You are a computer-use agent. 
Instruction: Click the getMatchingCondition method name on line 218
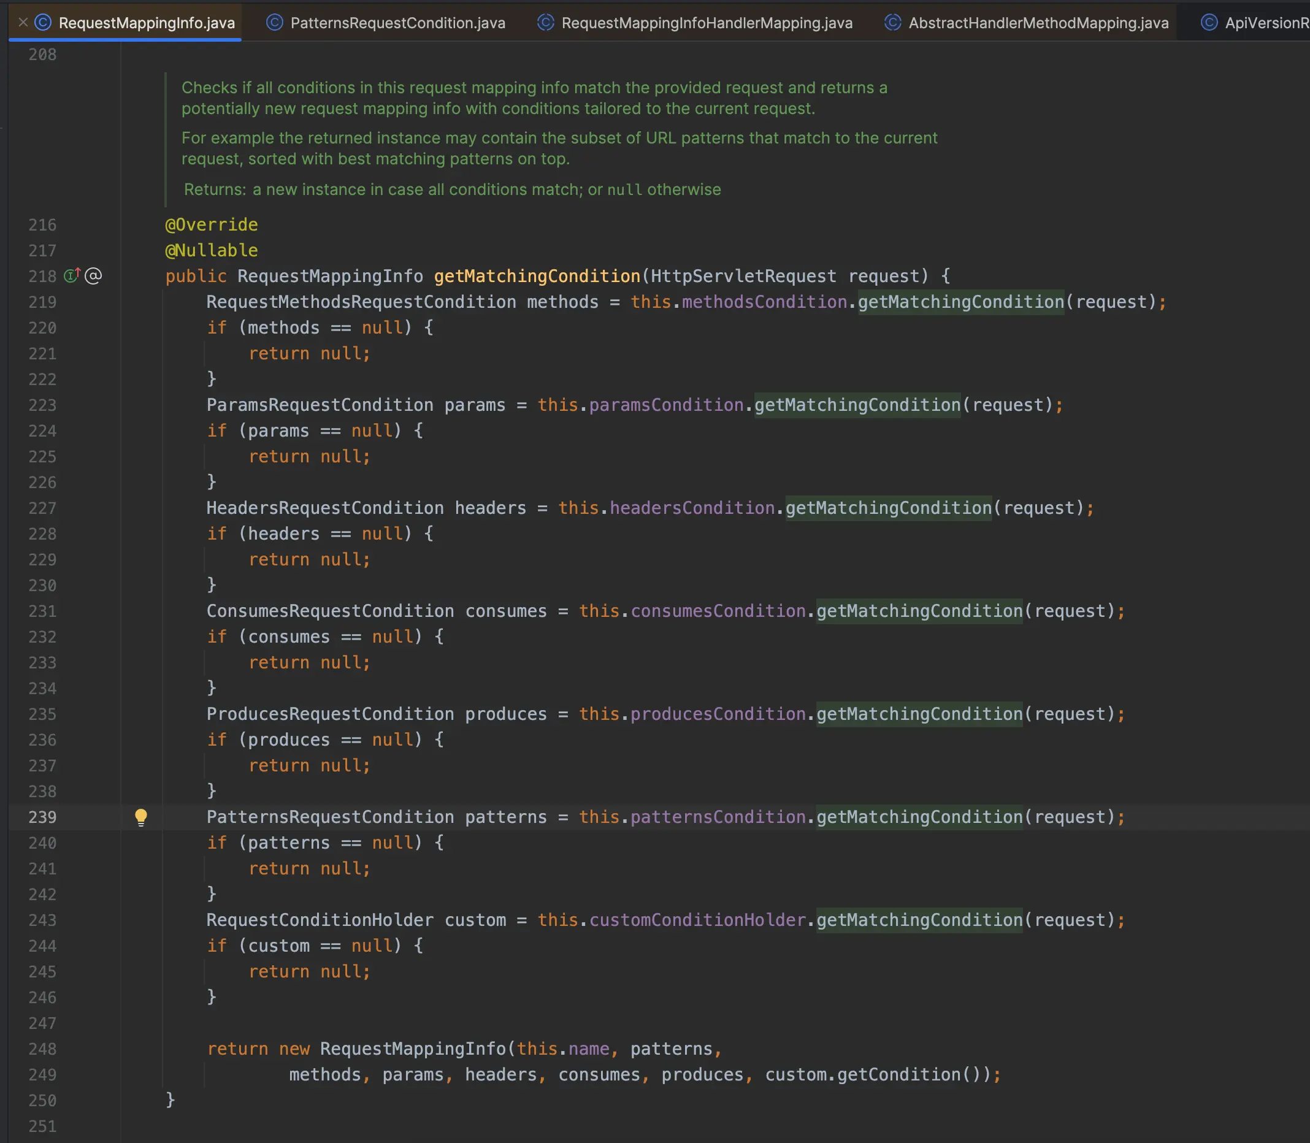click(x=537, y=276)
